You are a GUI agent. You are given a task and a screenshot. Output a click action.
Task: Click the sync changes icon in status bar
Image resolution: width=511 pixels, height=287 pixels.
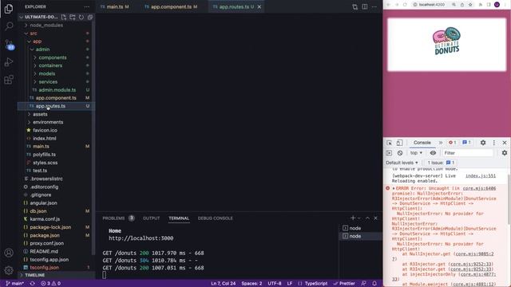pos(32,284)
